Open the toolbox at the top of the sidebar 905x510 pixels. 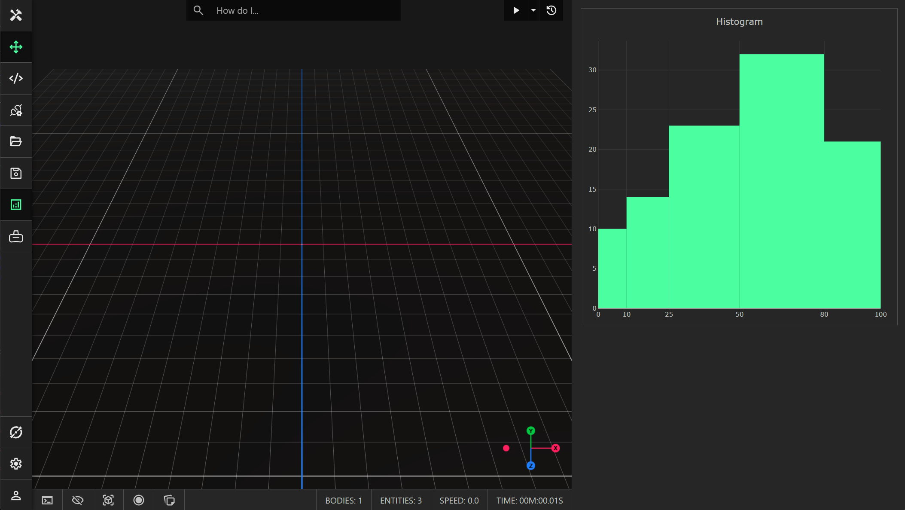click(x=16, y=15)
